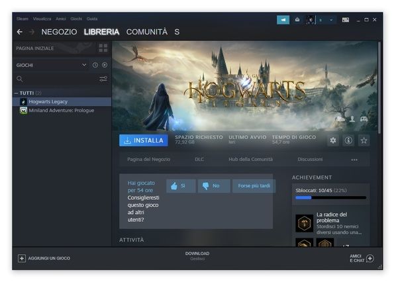The image size is (404, 288).
Task: Switch to Big Picture mode icon
Action: pos(346,20)
